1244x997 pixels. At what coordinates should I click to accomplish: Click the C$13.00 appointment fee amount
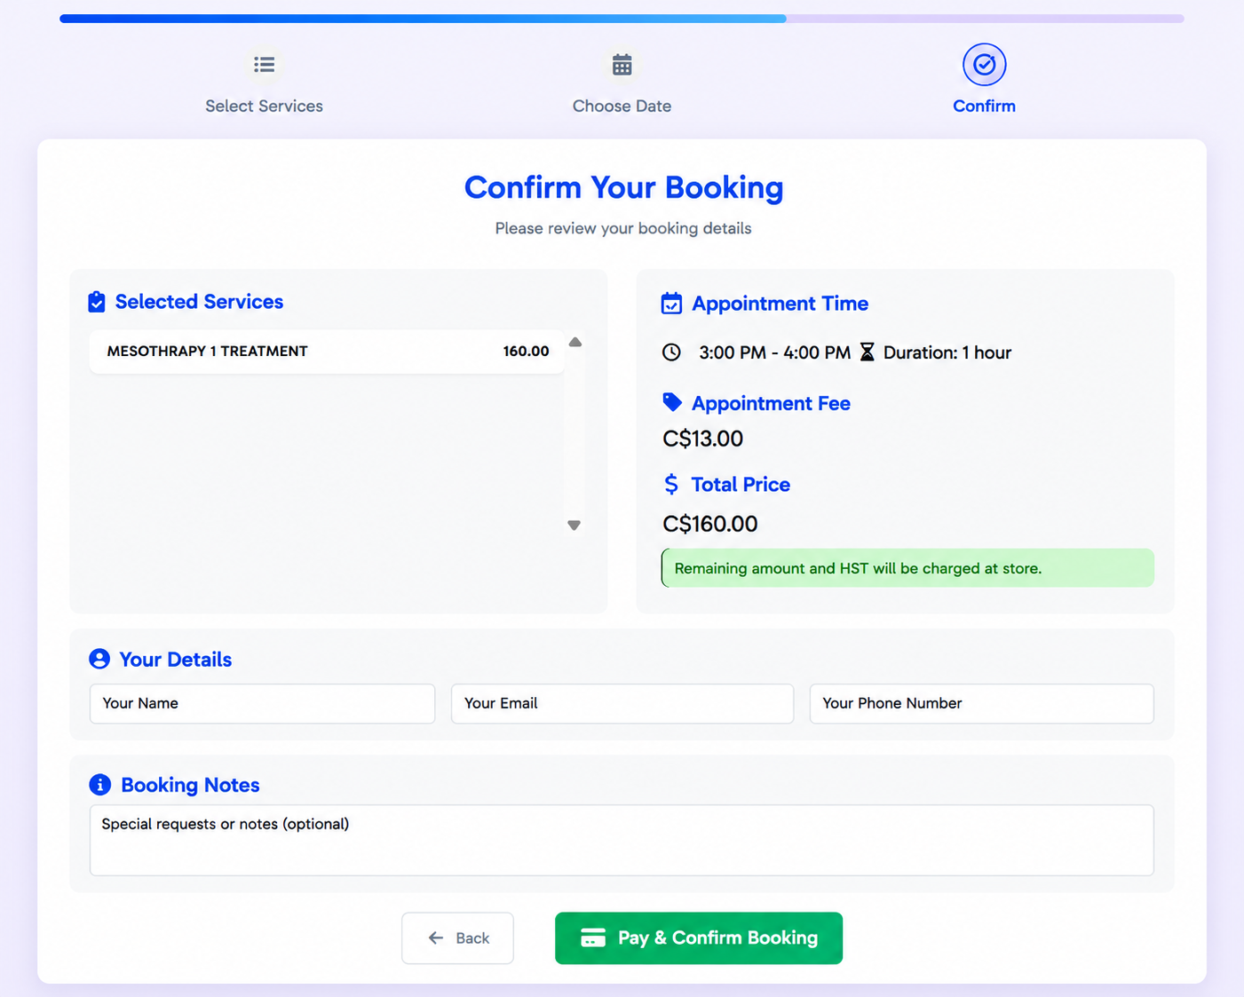(x=702, y=439)
